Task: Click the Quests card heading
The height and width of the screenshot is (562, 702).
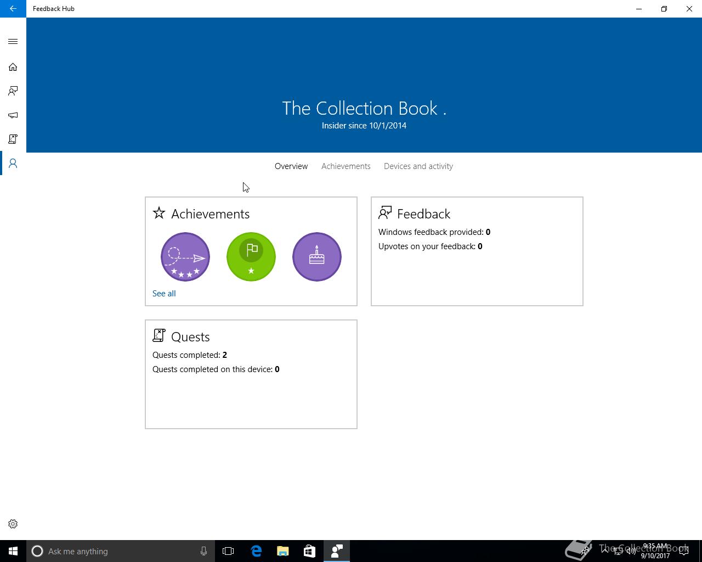Action: pyautogui.click(x=190, y=337)
